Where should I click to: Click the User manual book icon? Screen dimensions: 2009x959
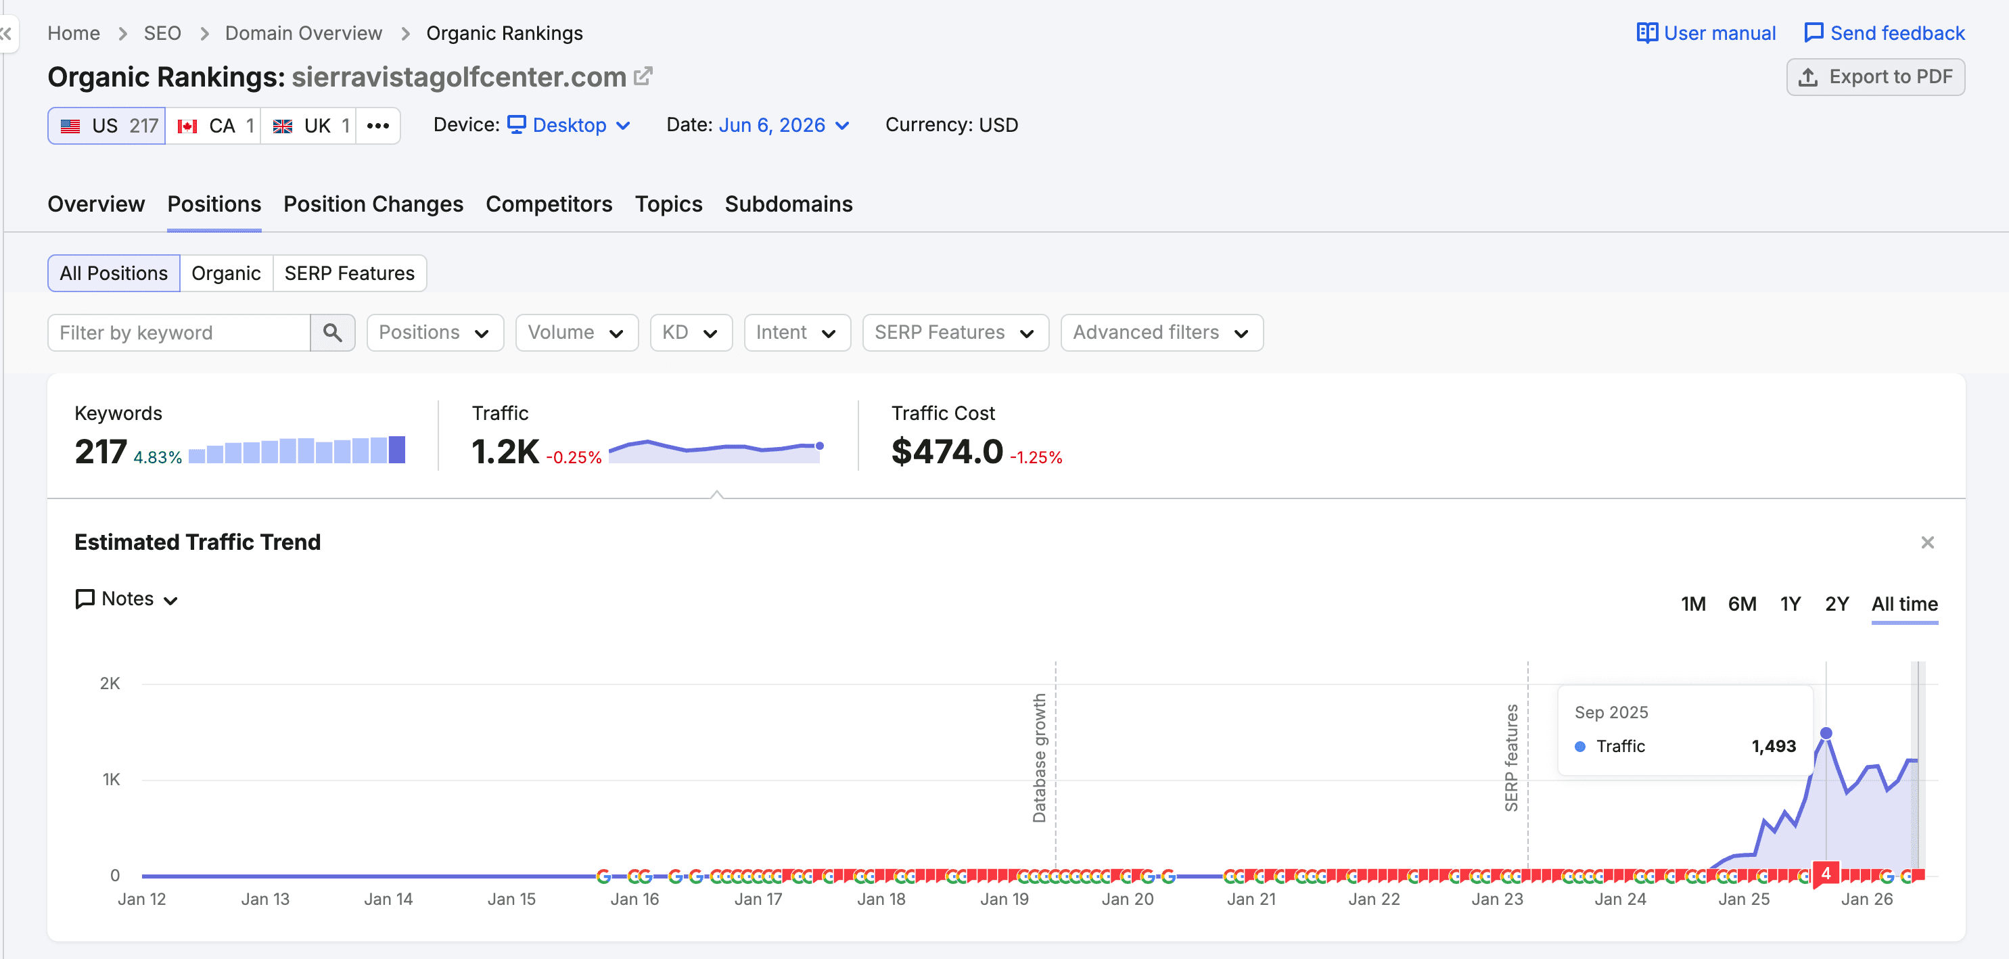1646,32
